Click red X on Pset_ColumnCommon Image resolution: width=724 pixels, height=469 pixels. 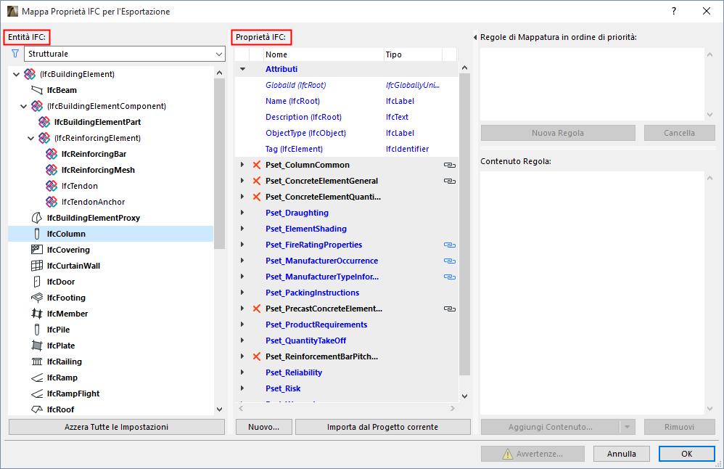coord(257,165)
